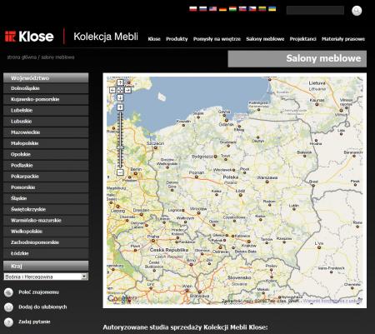The image size is (375, 334).
Task: Open Pomysły na wnętrze menu
Action: pos(217,39)
